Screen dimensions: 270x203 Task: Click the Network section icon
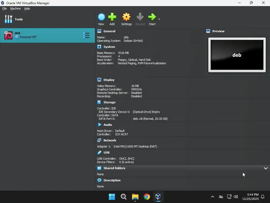click(x=99, y=140)
